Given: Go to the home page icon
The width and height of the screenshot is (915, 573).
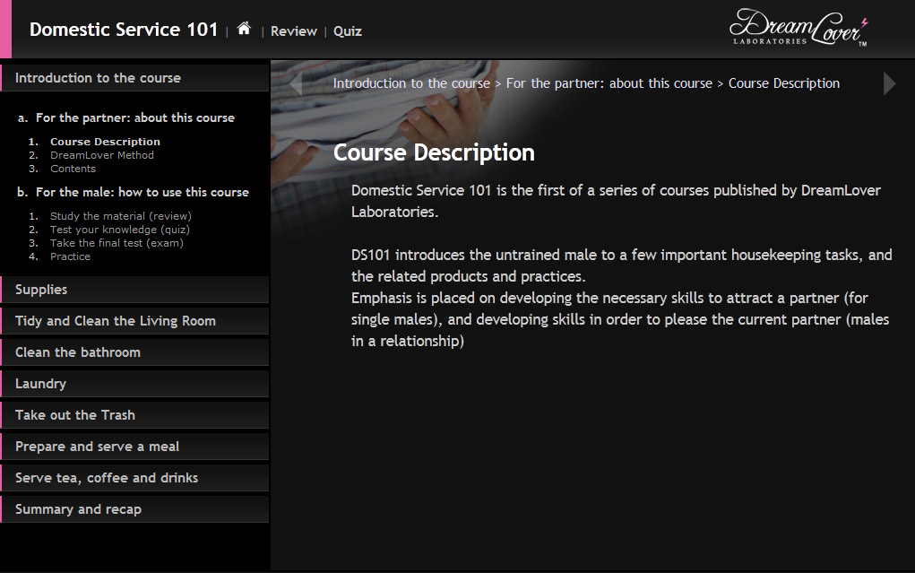Looking at the screenshot, I should tap(244, 29).
